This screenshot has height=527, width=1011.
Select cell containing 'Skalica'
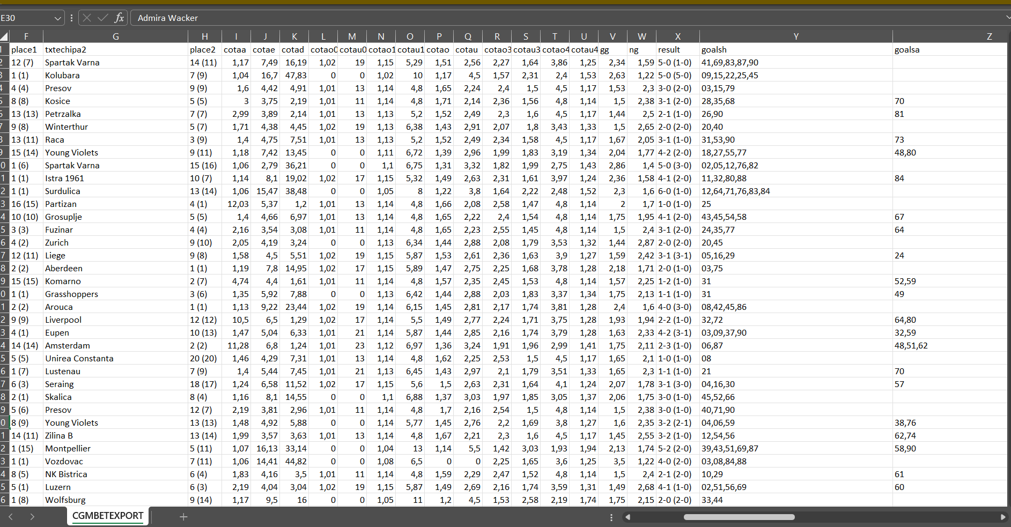tap(115, 397)
